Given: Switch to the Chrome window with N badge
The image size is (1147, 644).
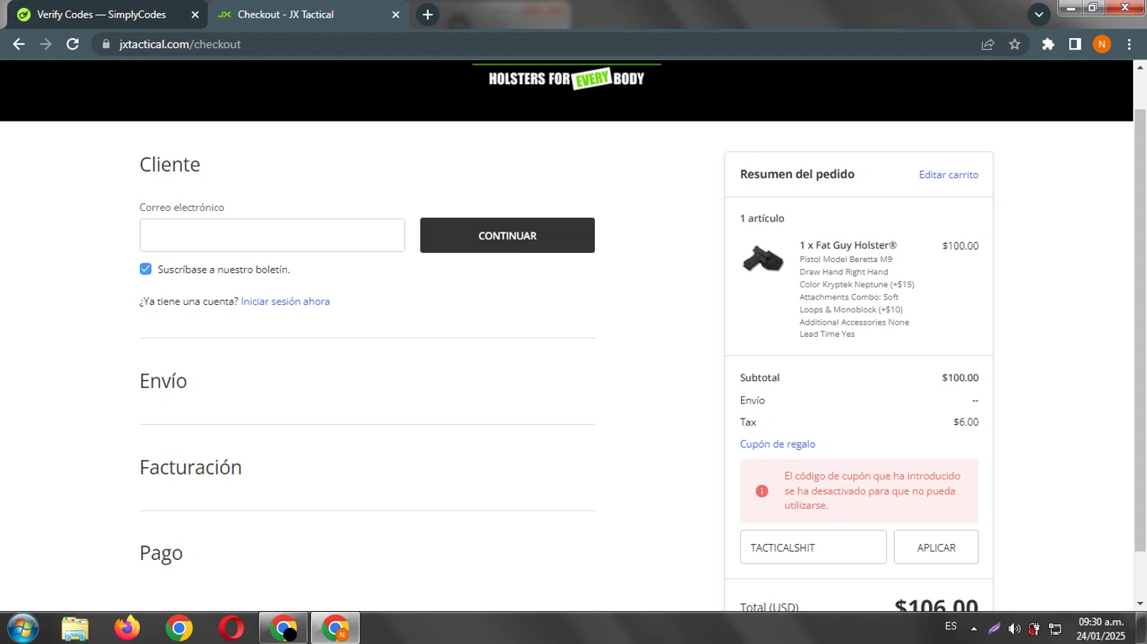Looking at the screenshot, I should tap(335, 628).
